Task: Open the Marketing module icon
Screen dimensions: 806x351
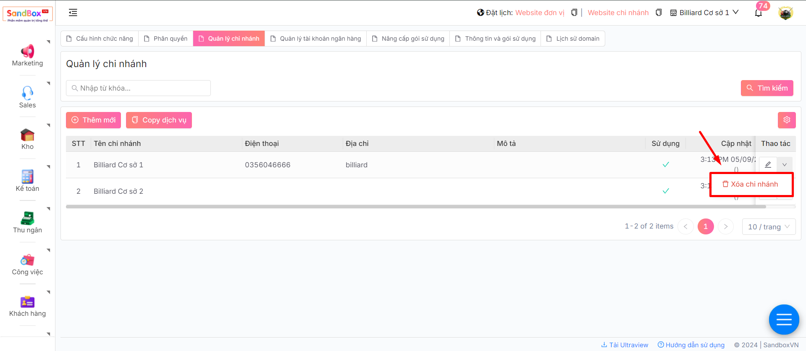Action: [x=27, y=52]
